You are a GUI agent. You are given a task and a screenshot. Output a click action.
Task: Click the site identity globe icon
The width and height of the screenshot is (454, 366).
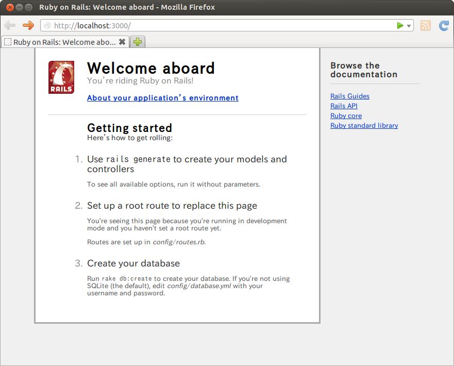(47, 26)
